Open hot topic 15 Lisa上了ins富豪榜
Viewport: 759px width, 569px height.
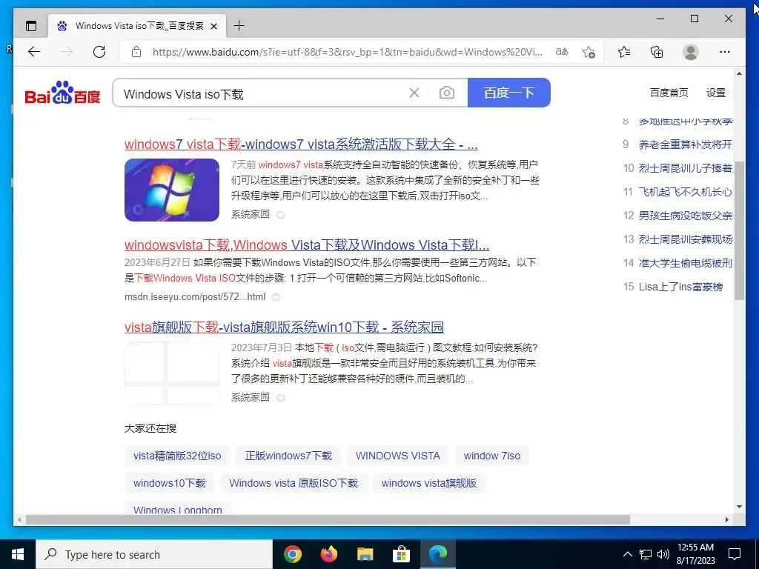tap(680, 287)
